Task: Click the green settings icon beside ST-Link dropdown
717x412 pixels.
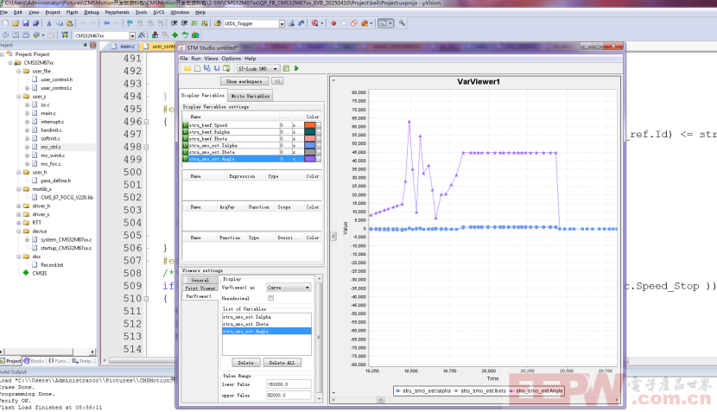Action: [x=286, y=68]
